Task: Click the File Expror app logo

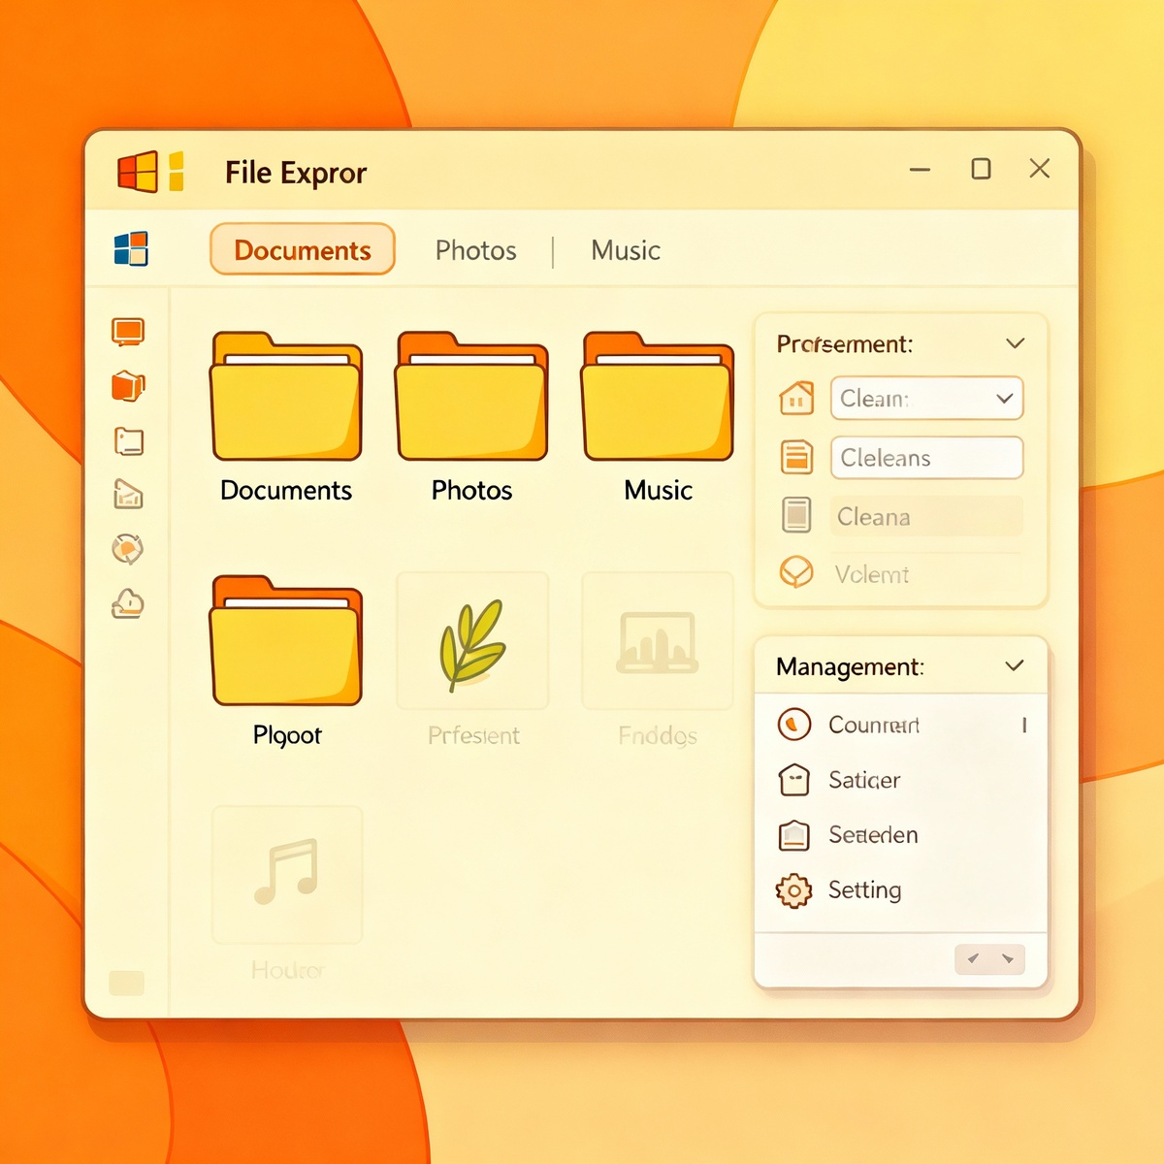Action: coord(150,172)
